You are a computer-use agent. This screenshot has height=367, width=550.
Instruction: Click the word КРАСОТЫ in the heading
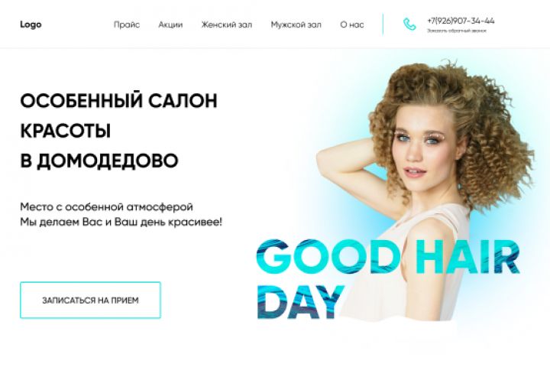tap(65, 131)
